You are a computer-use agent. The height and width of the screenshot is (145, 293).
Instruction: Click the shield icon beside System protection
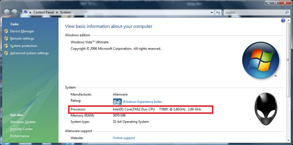coord(6,46)
